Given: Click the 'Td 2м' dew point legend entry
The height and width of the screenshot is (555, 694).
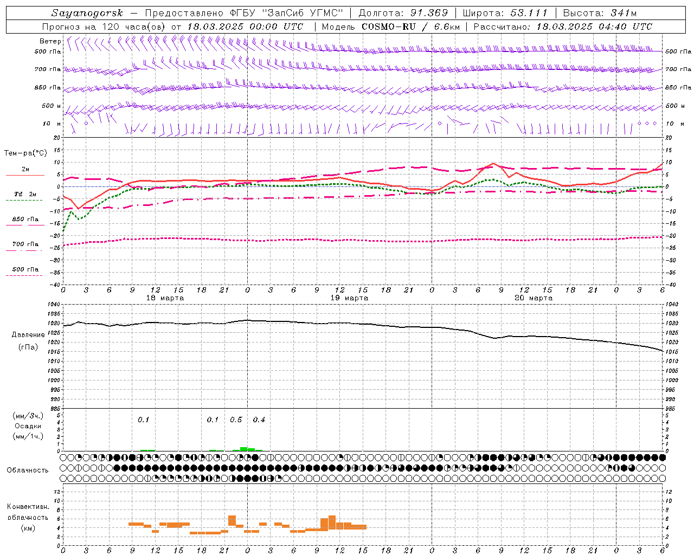Looking at the screenshot, I should click(25, 194).
